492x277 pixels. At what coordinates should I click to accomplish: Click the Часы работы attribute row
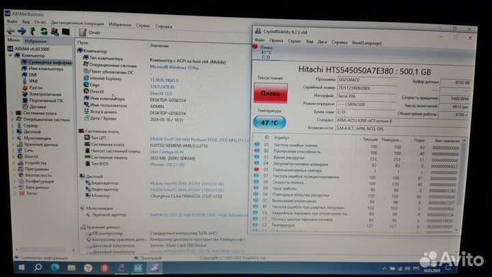356,189
